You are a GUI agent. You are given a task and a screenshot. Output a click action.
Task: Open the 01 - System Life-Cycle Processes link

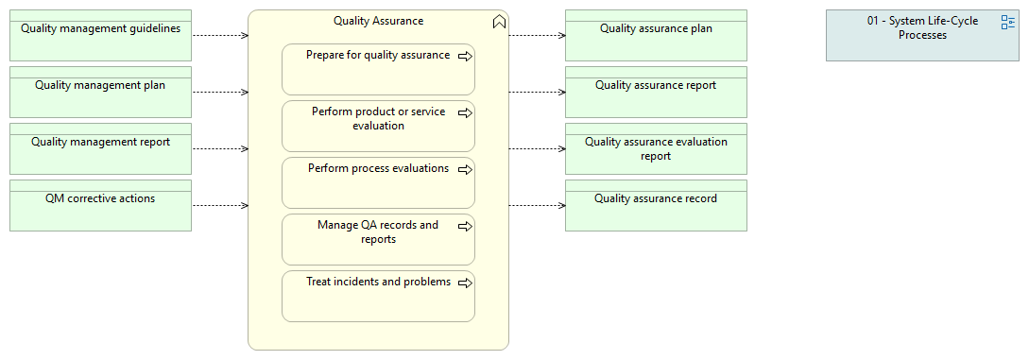[x=922, y=35]
